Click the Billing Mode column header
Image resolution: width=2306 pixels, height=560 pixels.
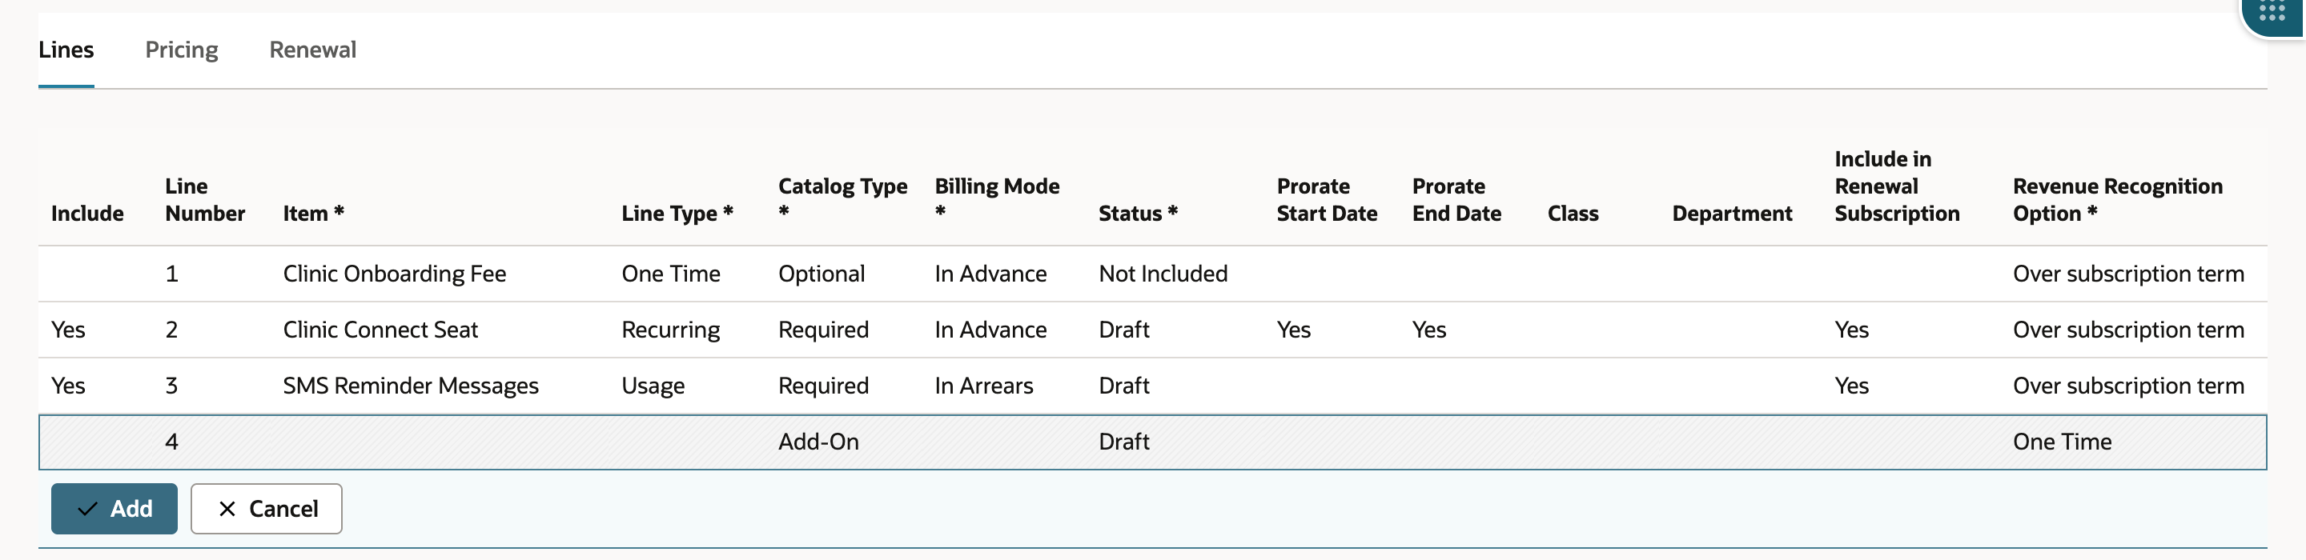pyautogui.click(x=996, y=199)
